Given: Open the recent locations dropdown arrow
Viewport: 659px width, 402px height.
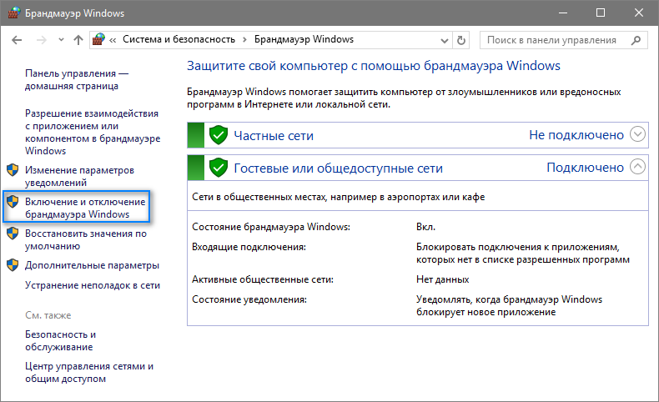Looking at the screenshot, I should coord(59,40).
